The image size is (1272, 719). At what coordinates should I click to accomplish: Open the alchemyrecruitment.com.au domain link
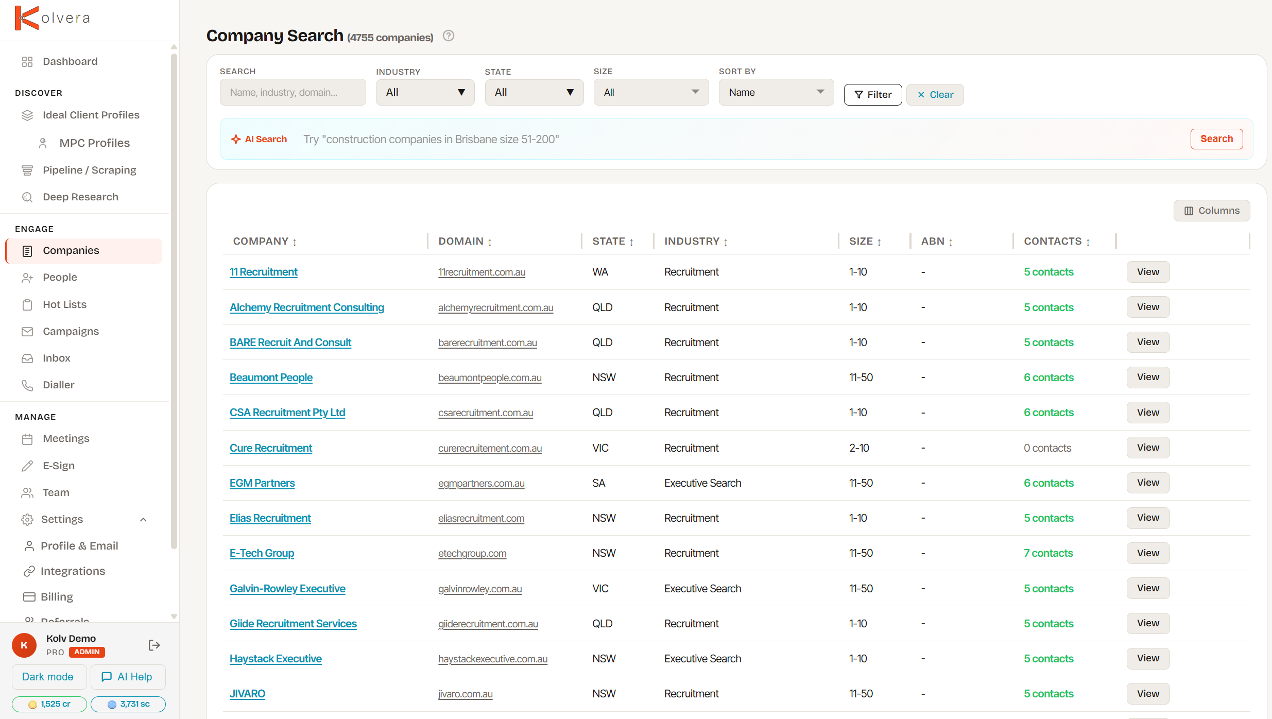click(x=495, y=307)
